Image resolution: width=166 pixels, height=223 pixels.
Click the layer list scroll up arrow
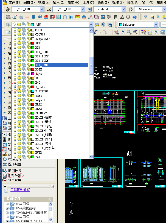coord(91,30)
